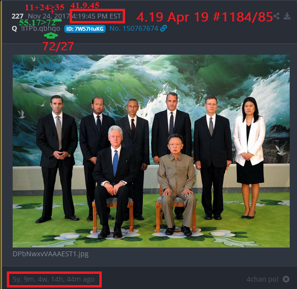Click the circled X icon beside 4chan pol
This screenshot has height=289, width=297.
click(286, 279)
